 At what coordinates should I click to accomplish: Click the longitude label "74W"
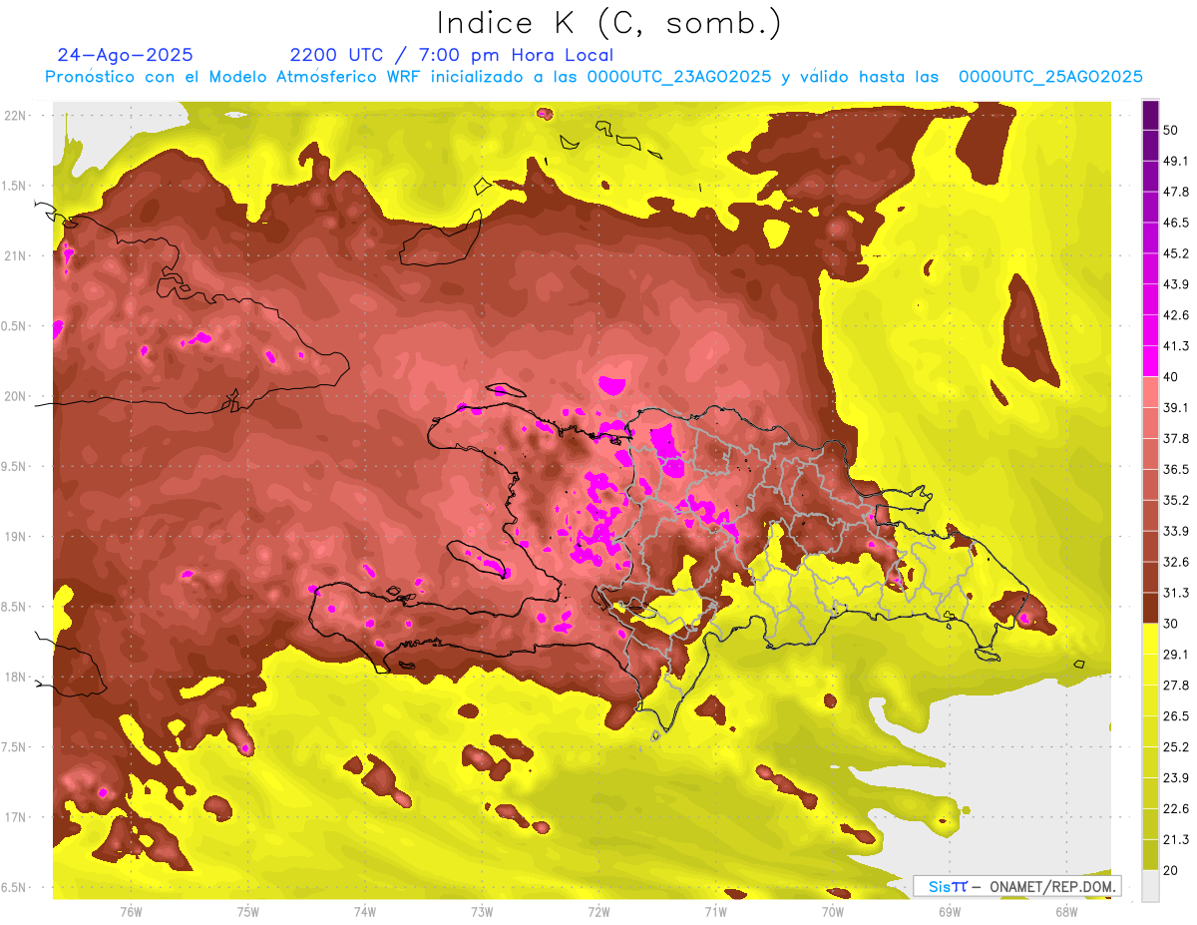pyautogui.click(x=365, y=912)
